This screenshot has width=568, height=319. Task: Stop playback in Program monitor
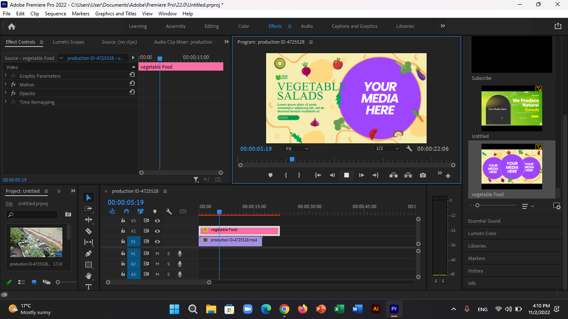[x=346, y=175]
